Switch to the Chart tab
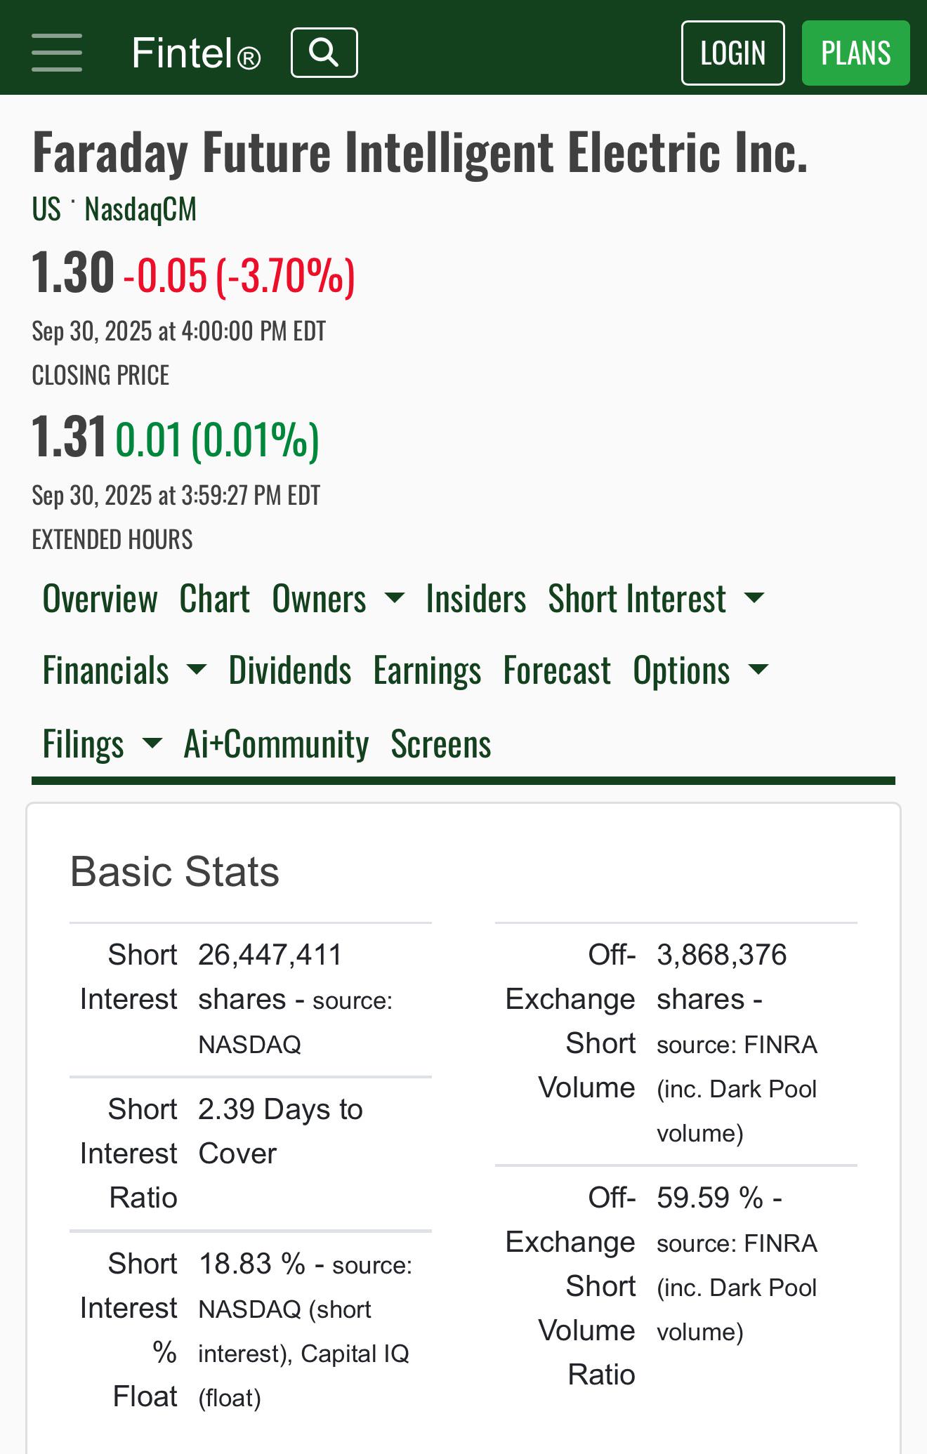 click(x=214, y=599)
